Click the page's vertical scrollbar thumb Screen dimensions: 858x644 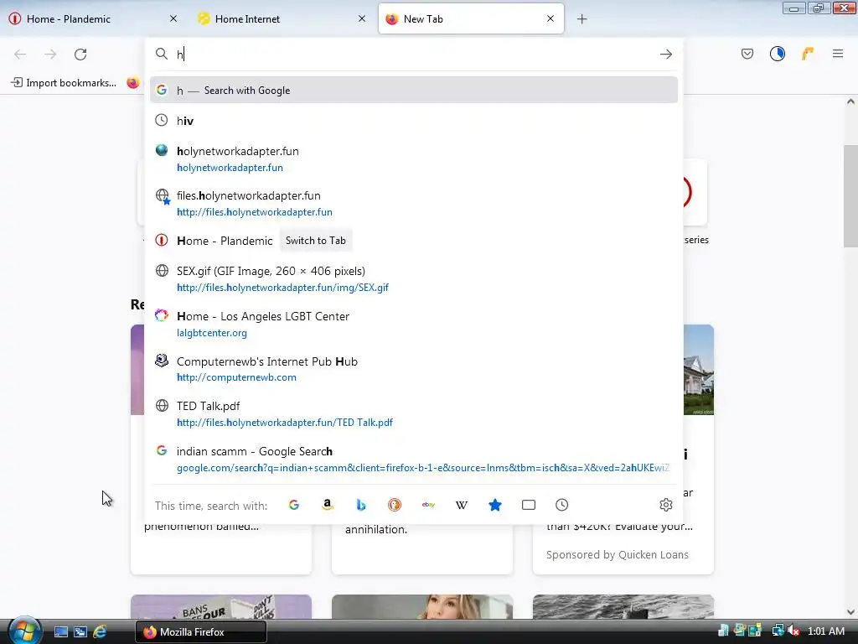[850, 196]
